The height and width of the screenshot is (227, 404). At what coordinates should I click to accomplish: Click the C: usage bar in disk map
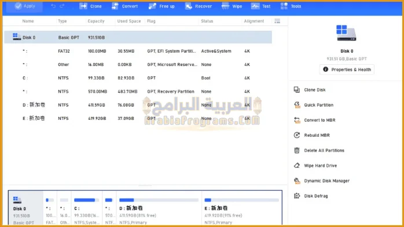pos(87,200)
